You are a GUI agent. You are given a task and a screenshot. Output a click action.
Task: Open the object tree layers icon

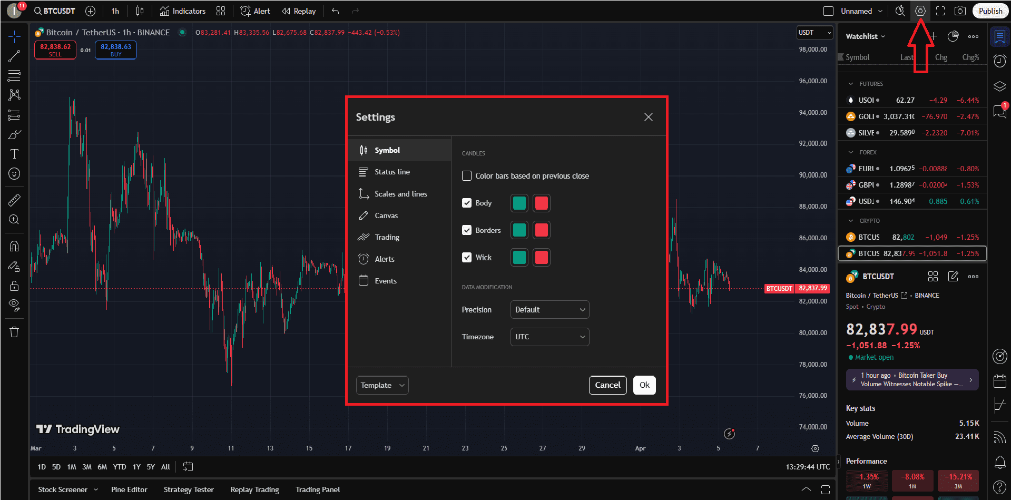[x=999, y=86]
